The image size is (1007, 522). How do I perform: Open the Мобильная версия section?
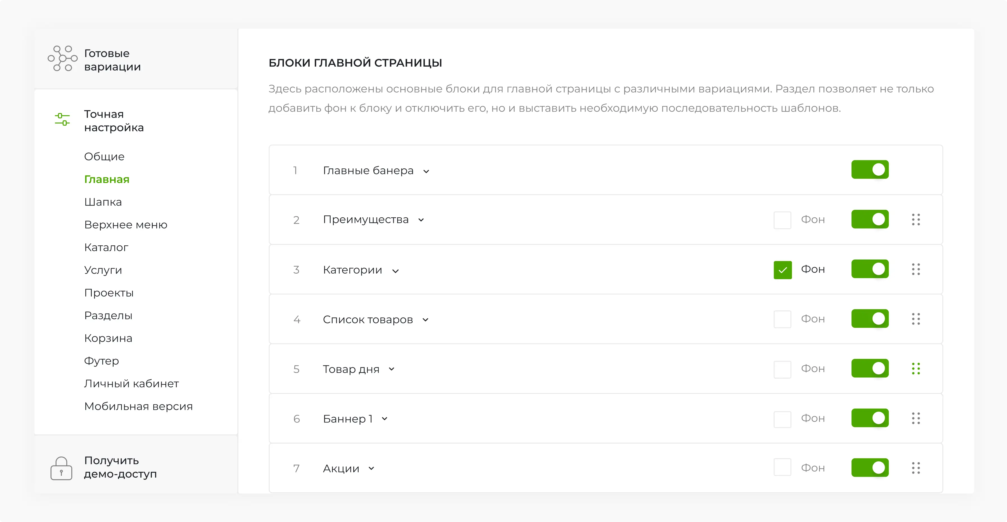click(138, 406)
